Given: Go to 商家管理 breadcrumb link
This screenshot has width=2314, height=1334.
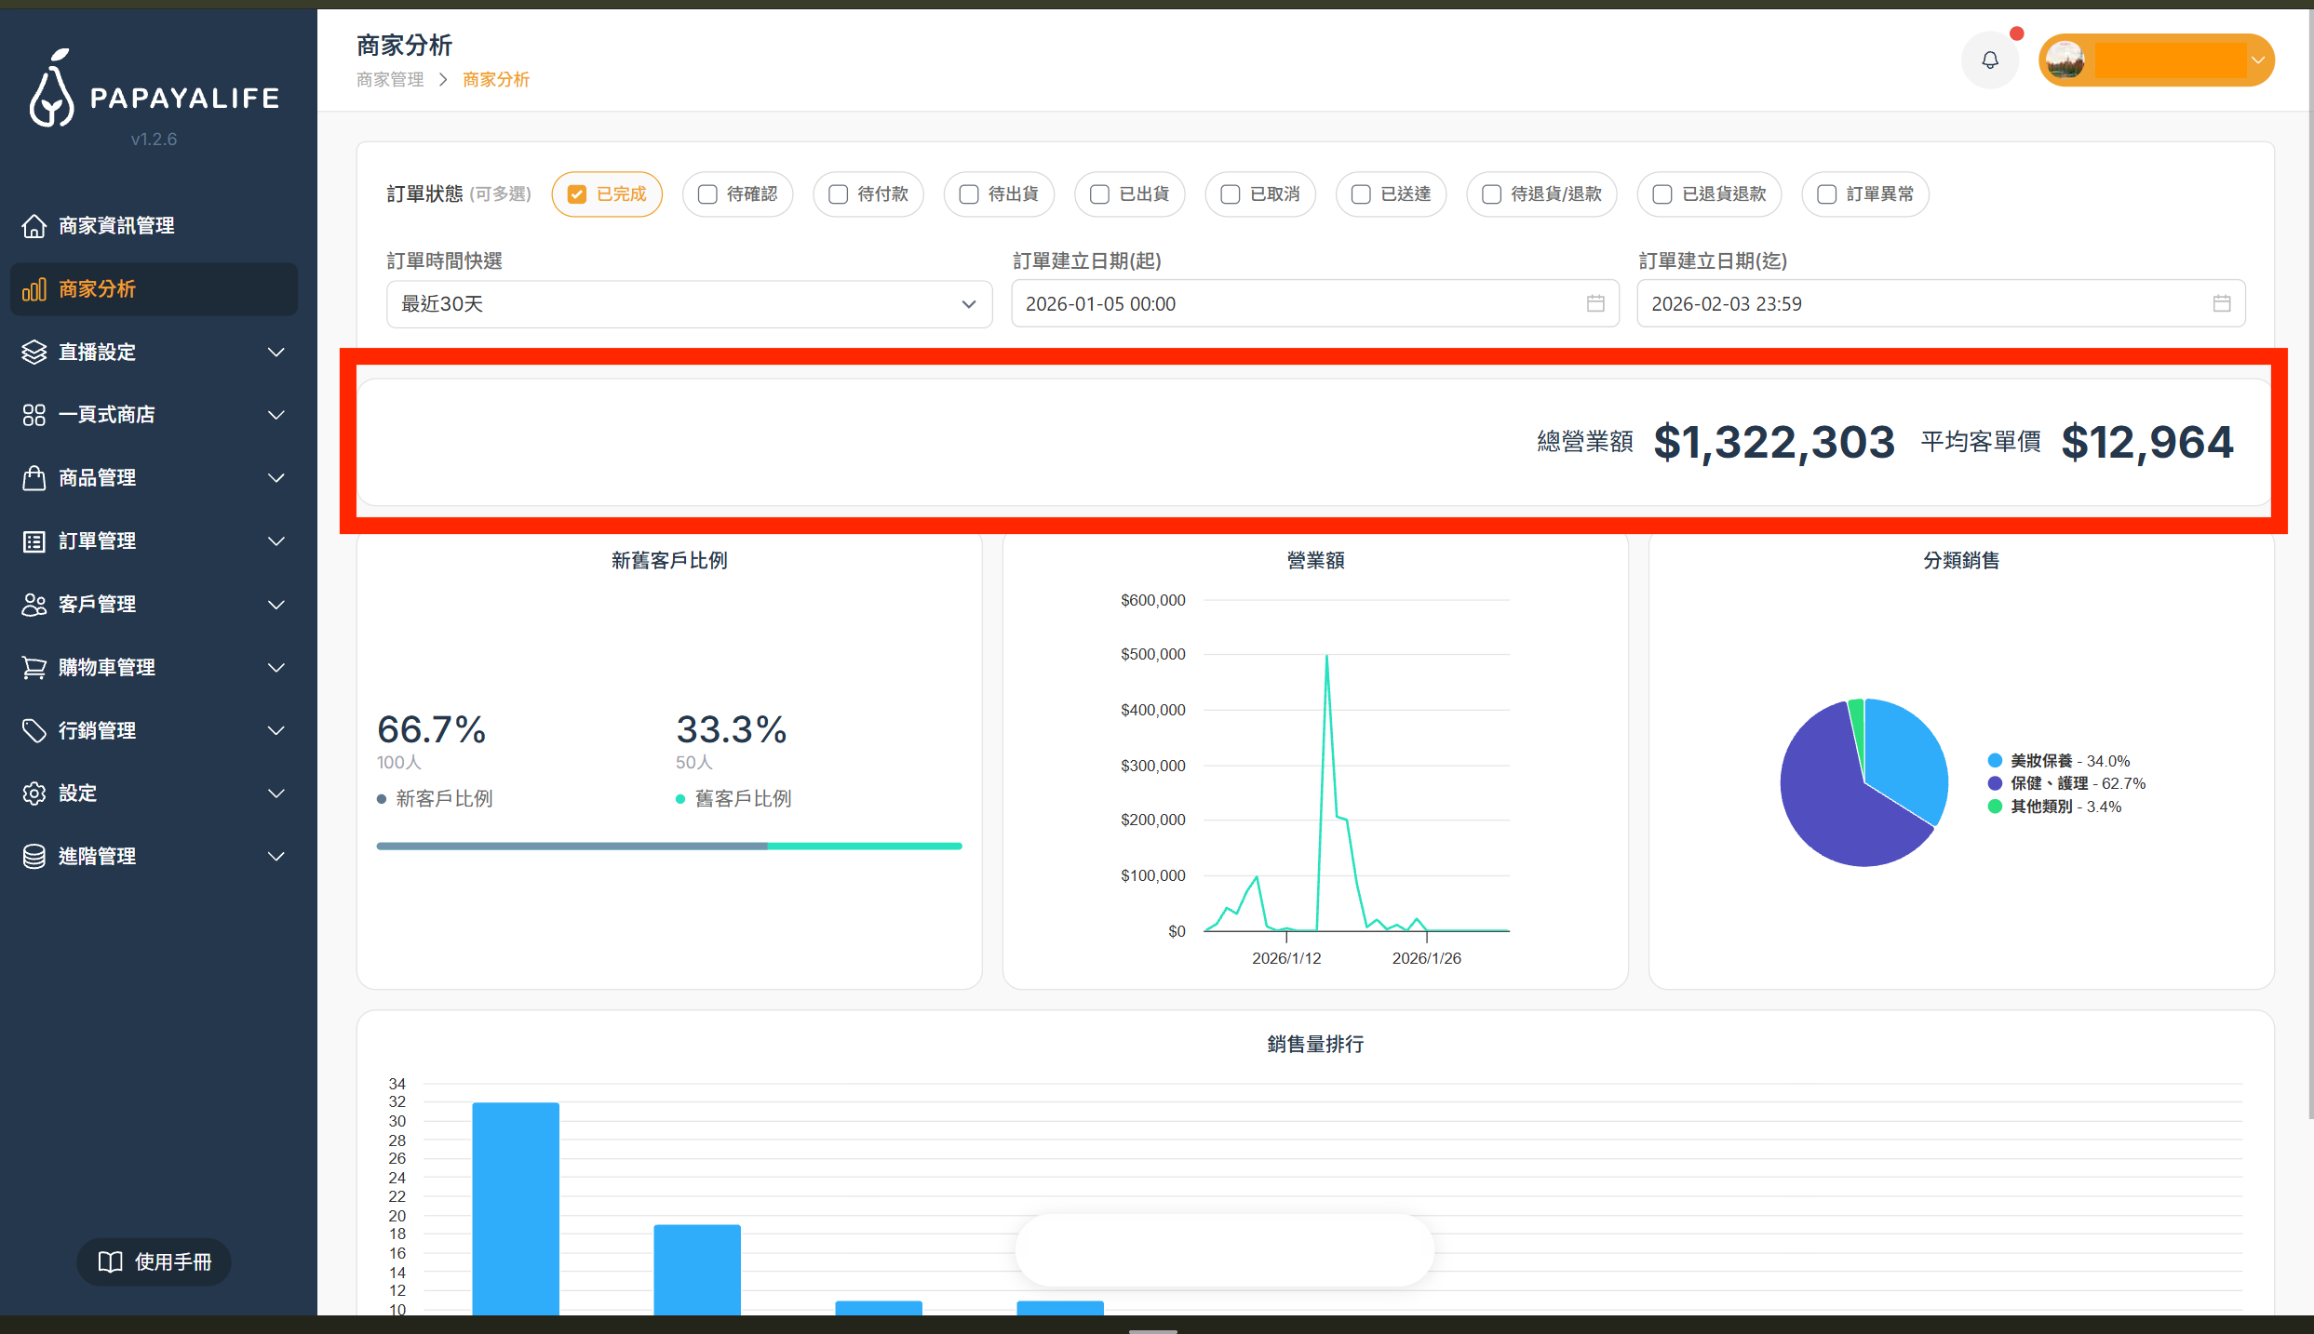Looking at the screenshot, I should [390, 80].
